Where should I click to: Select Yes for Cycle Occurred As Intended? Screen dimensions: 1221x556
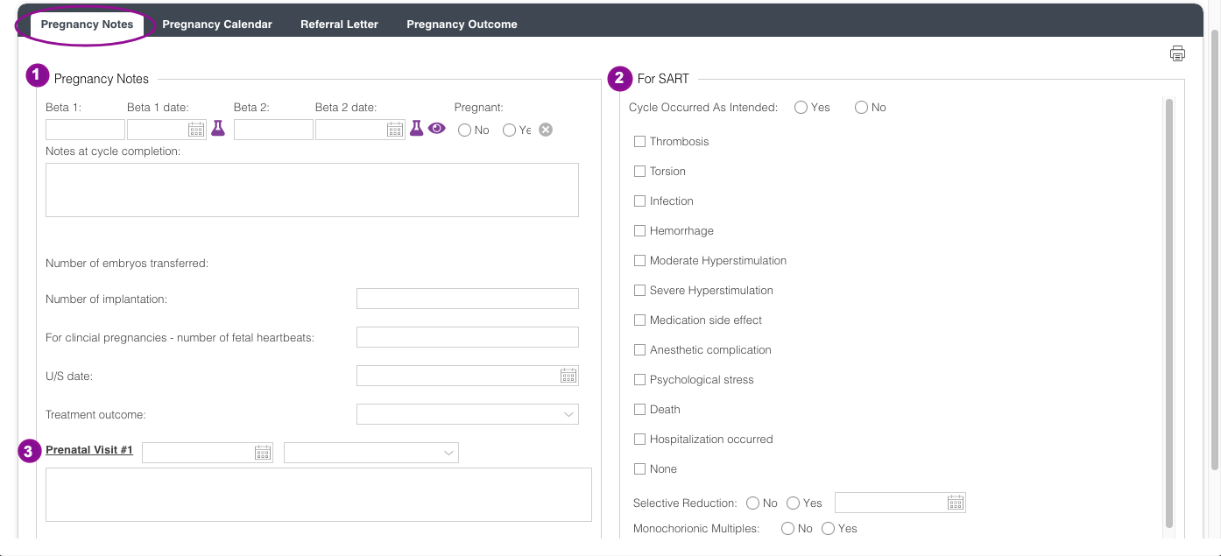tap(801, 108)
